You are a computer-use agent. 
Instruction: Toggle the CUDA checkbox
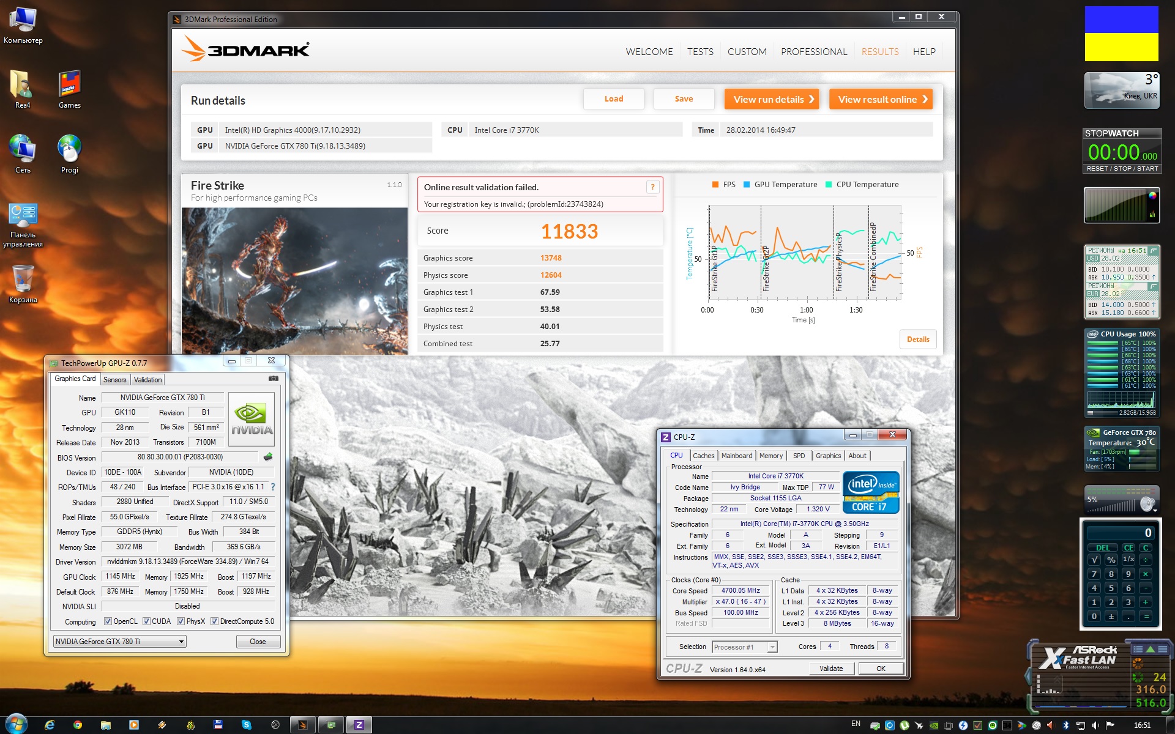(x=146, y=621)
